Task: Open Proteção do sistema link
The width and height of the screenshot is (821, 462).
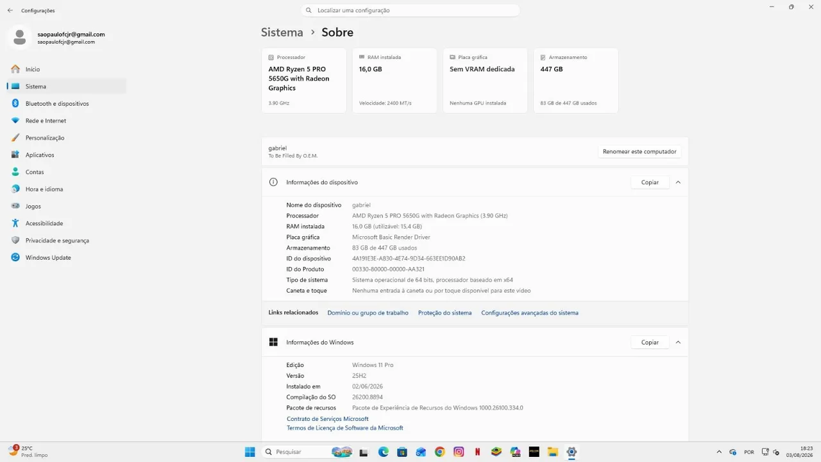Action: [x=444, y=312]
